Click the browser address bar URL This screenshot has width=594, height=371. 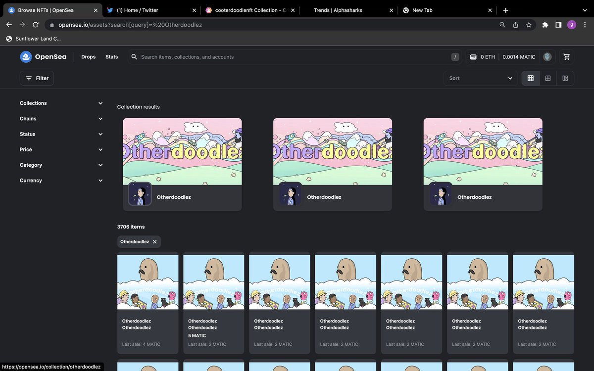(x=130, y=25)
